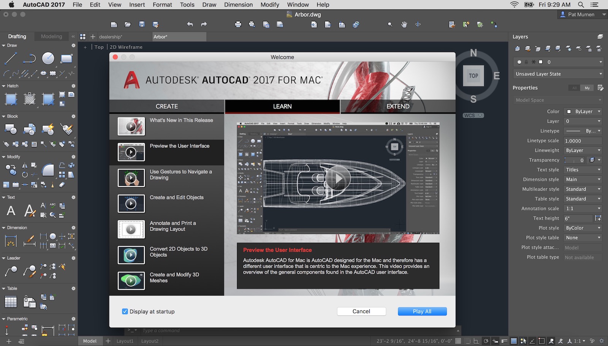This screenshot has width=608, height=346.
Task: Click the Open file toolbar icon
Action: [128, 24]
